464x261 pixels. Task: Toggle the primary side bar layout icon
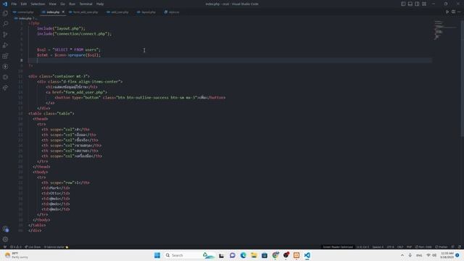tap(403, 4)
